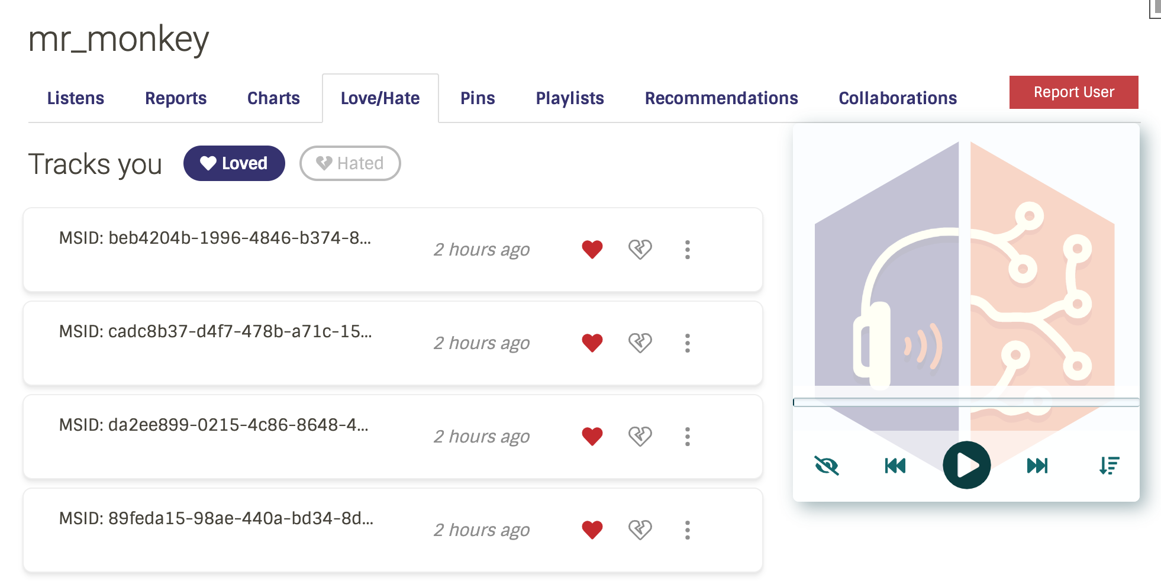Show options menu for MSID 89feda15 track
Screen dimensions: 1161x581
(x=687, y=530)
